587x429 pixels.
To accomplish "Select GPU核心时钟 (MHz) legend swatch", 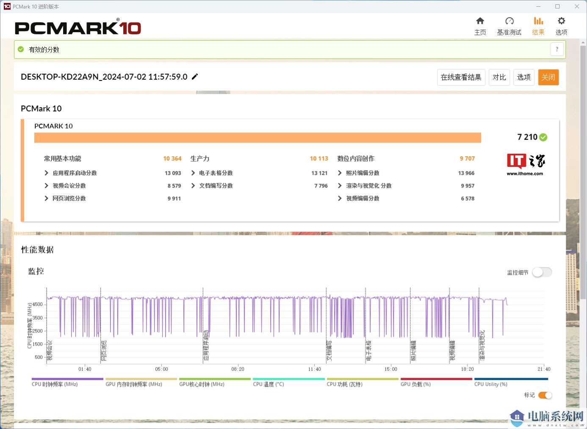I will [x=215, y=379].
